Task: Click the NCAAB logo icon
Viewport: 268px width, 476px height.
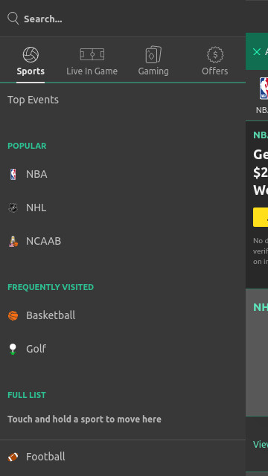Action: 13,241
